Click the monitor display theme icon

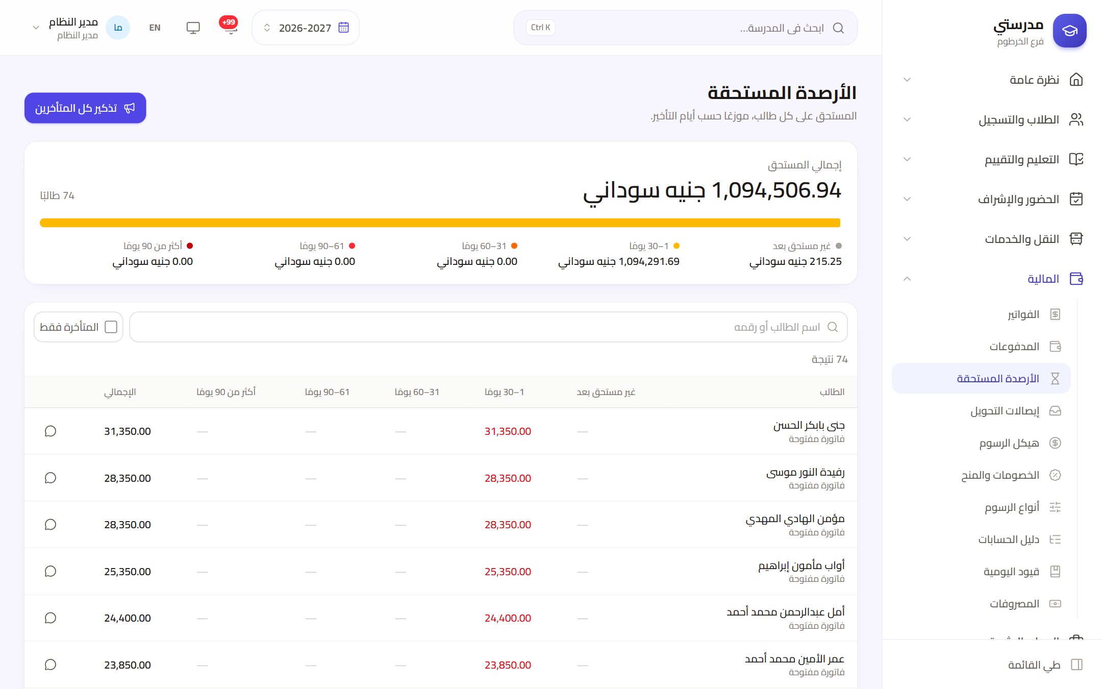point(193,28)
